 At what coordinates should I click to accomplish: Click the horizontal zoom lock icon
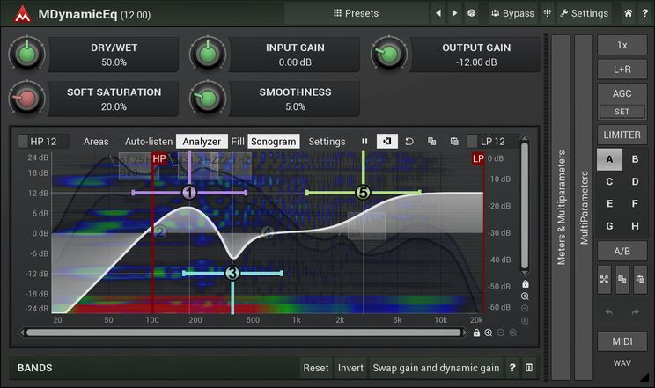click(476, 333)
